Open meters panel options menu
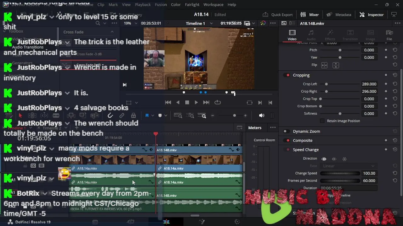This screenshot has width=403, height=226. pos(273,128)
